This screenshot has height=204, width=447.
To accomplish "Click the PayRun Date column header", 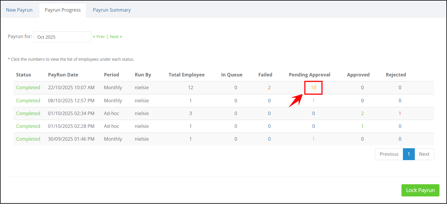I will [63, 75].
